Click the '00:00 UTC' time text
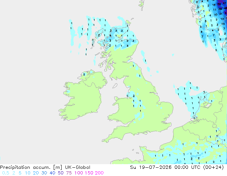The height and width of the screenshot is (176, 227). point(187,167)
